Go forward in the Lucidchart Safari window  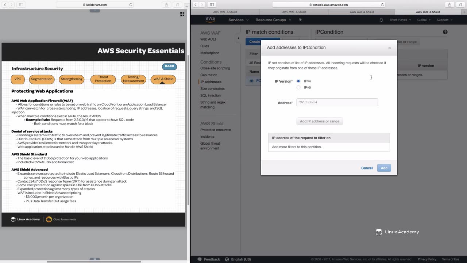pyautogui.click(x=11, y=5)
